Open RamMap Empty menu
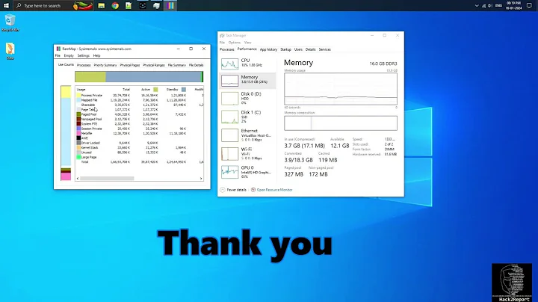 click(x=69, y=55)
